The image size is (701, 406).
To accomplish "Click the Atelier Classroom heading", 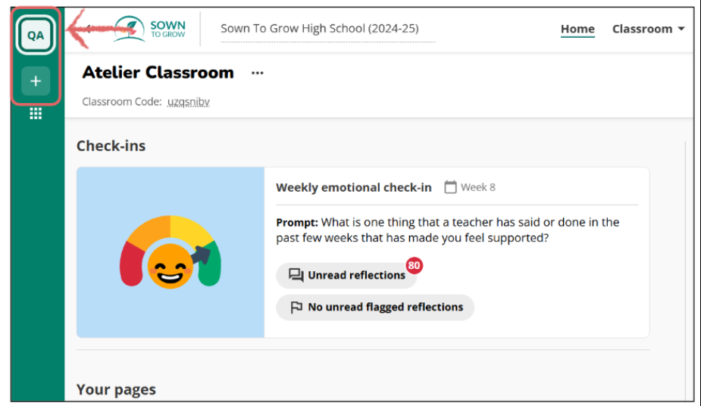I will click(158, 73).
